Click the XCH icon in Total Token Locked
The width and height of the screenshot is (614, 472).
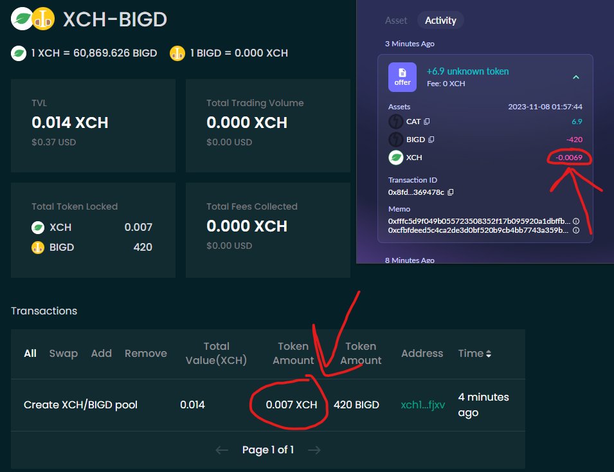click(38, 227)
